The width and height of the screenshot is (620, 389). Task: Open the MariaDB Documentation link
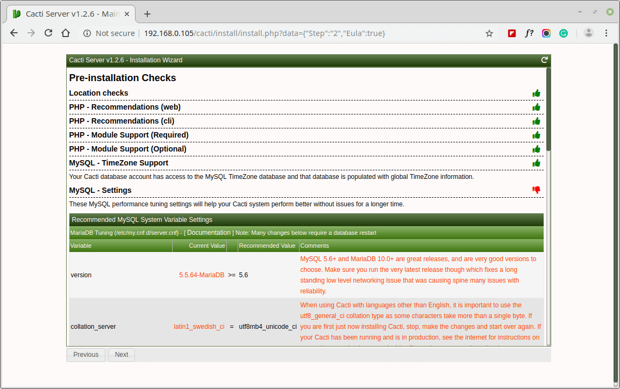[209, 233]
